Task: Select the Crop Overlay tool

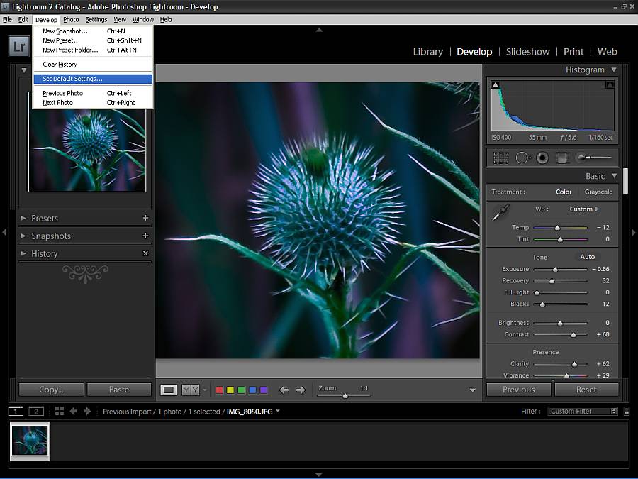Action: (x=500, y=158)
